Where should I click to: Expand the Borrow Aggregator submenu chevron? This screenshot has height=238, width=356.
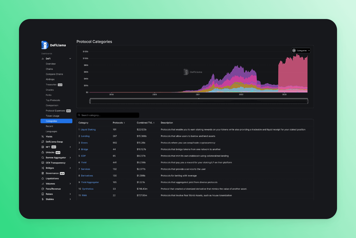(70, 158)
